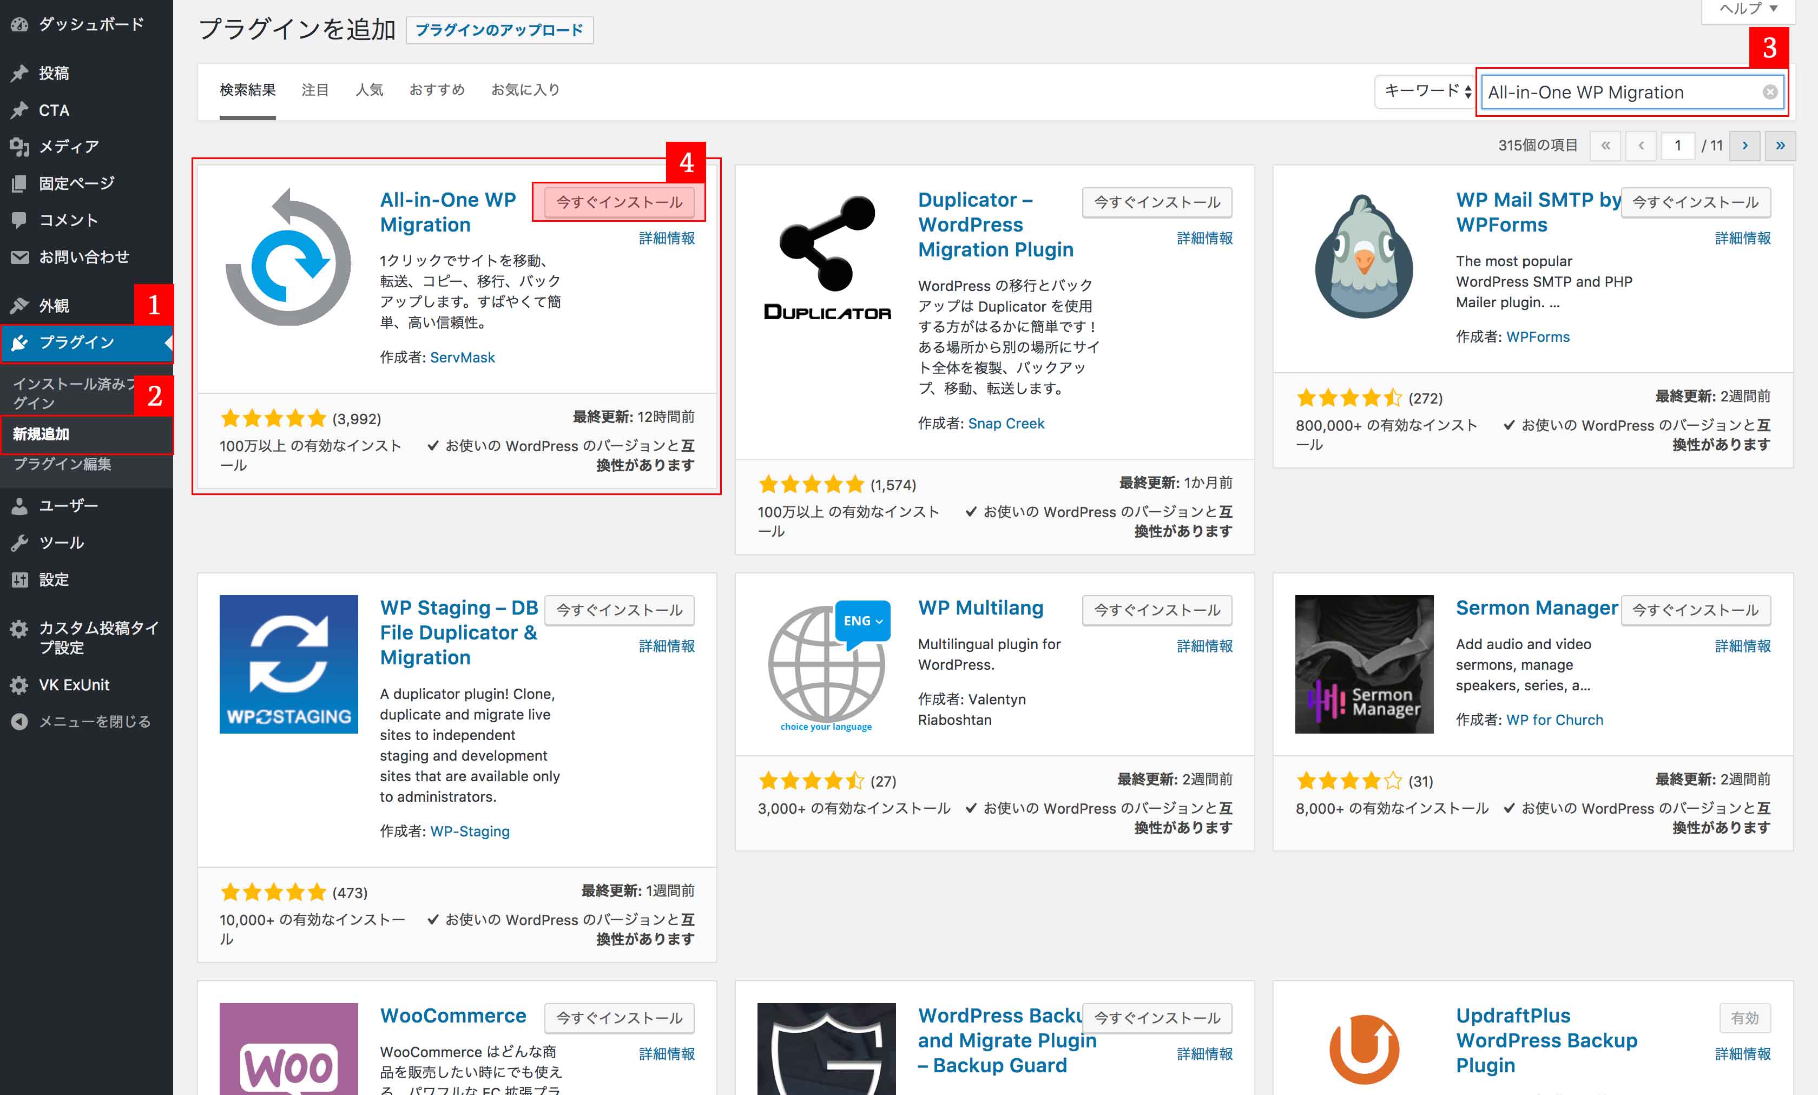Open the ダッシュボード dashboard icon

coord(19,24)
